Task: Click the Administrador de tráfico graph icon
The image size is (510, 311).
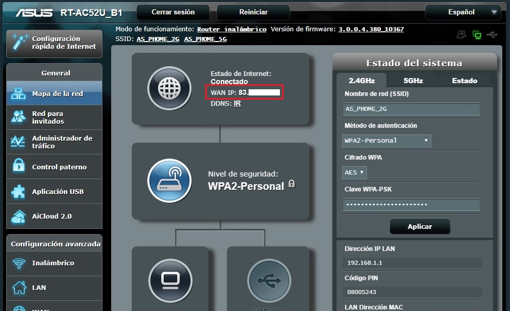Action: pyautogui.click(x=18, y=142)
